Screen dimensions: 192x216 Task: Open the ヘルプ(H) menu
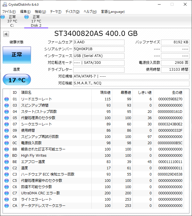(90, 12)
